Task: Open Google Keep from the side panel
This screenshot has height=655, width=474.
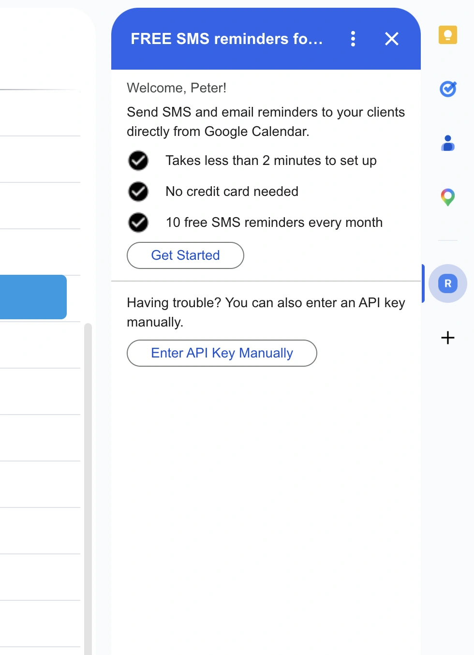Action: (448, 35)
